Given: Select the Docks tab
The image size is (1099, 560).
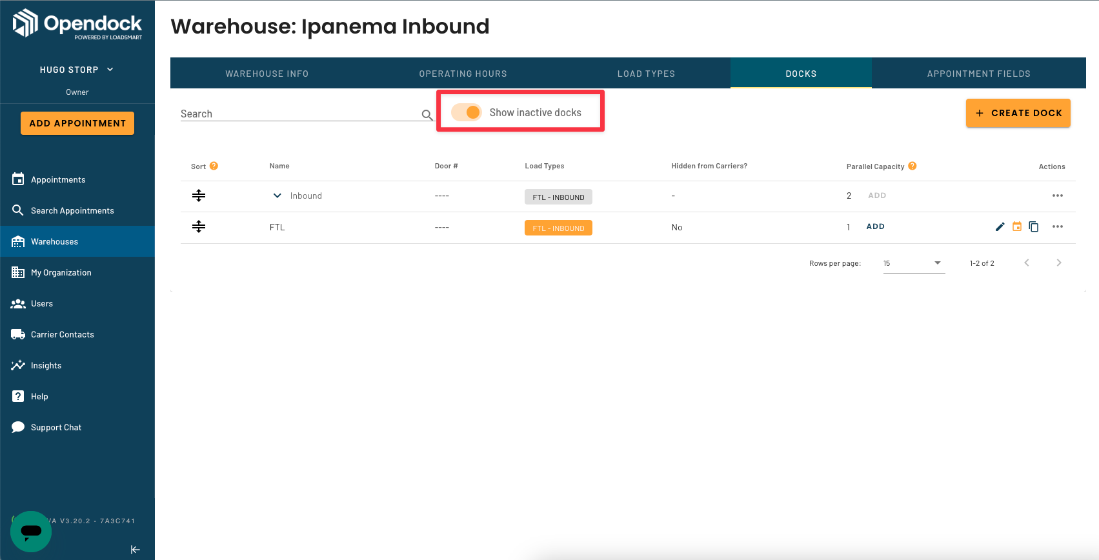Looking at the screenshot, I should (x=801, y=74).
